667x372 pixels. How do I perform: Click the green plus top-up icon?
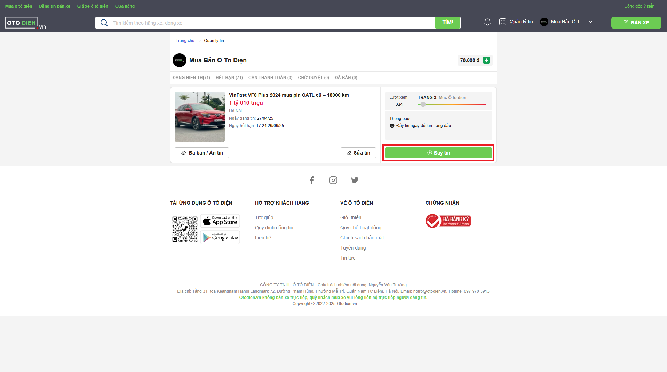[486, 60]
